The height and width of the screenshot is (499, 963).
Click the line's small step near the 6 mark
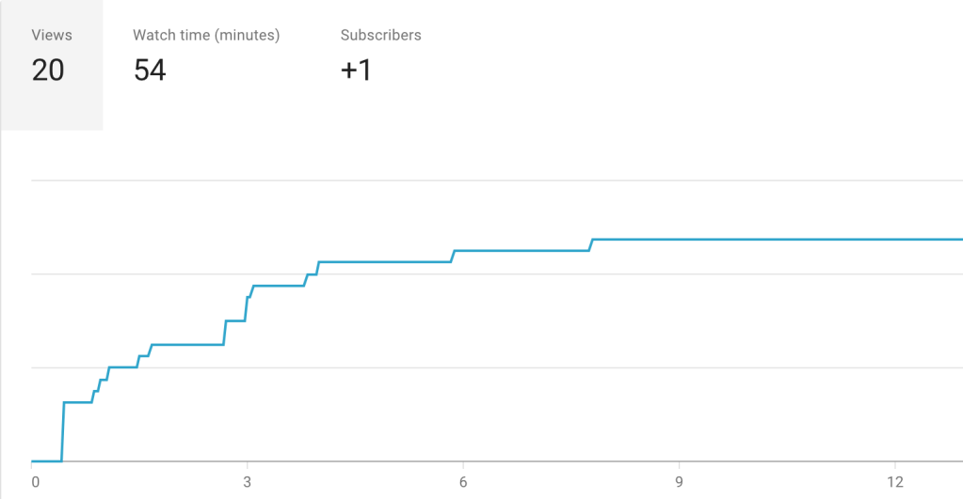pyautogui.click(x=453, y=256)
